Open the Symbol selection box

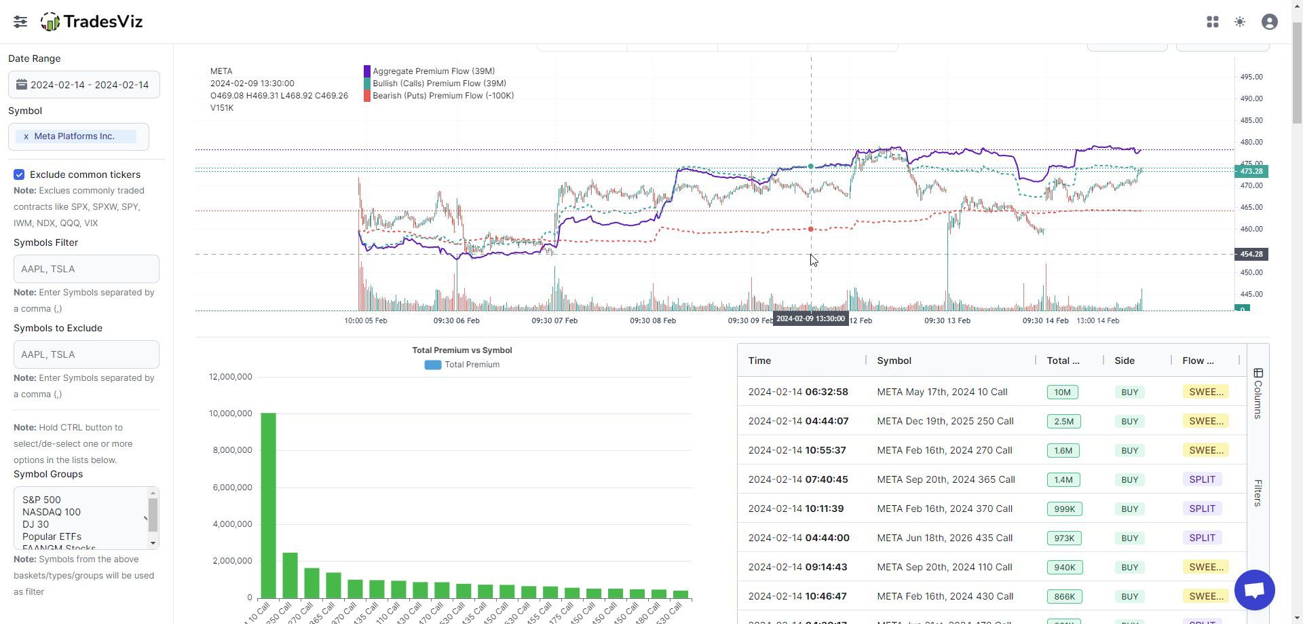tap(79, 136)
